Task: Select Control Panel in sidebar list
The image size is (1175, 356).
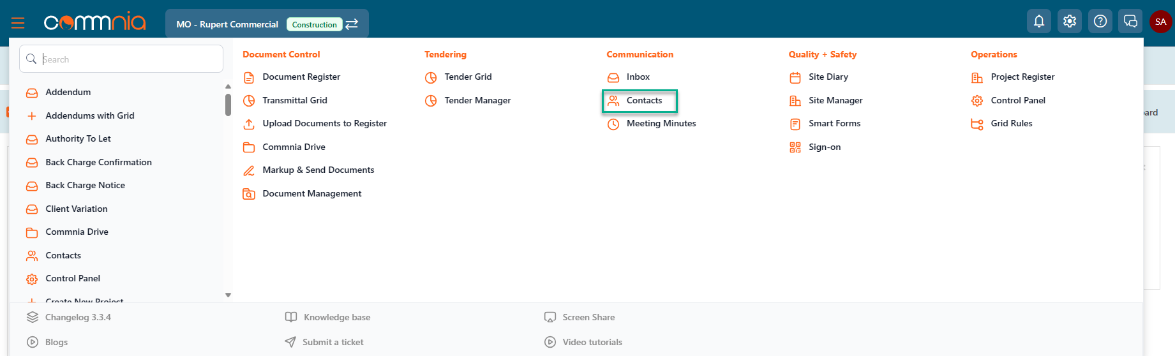Action: tap(73, 278)
